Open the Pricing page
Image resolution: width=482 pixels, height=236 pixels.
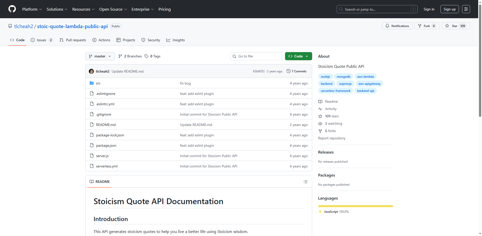click(165, 9)
